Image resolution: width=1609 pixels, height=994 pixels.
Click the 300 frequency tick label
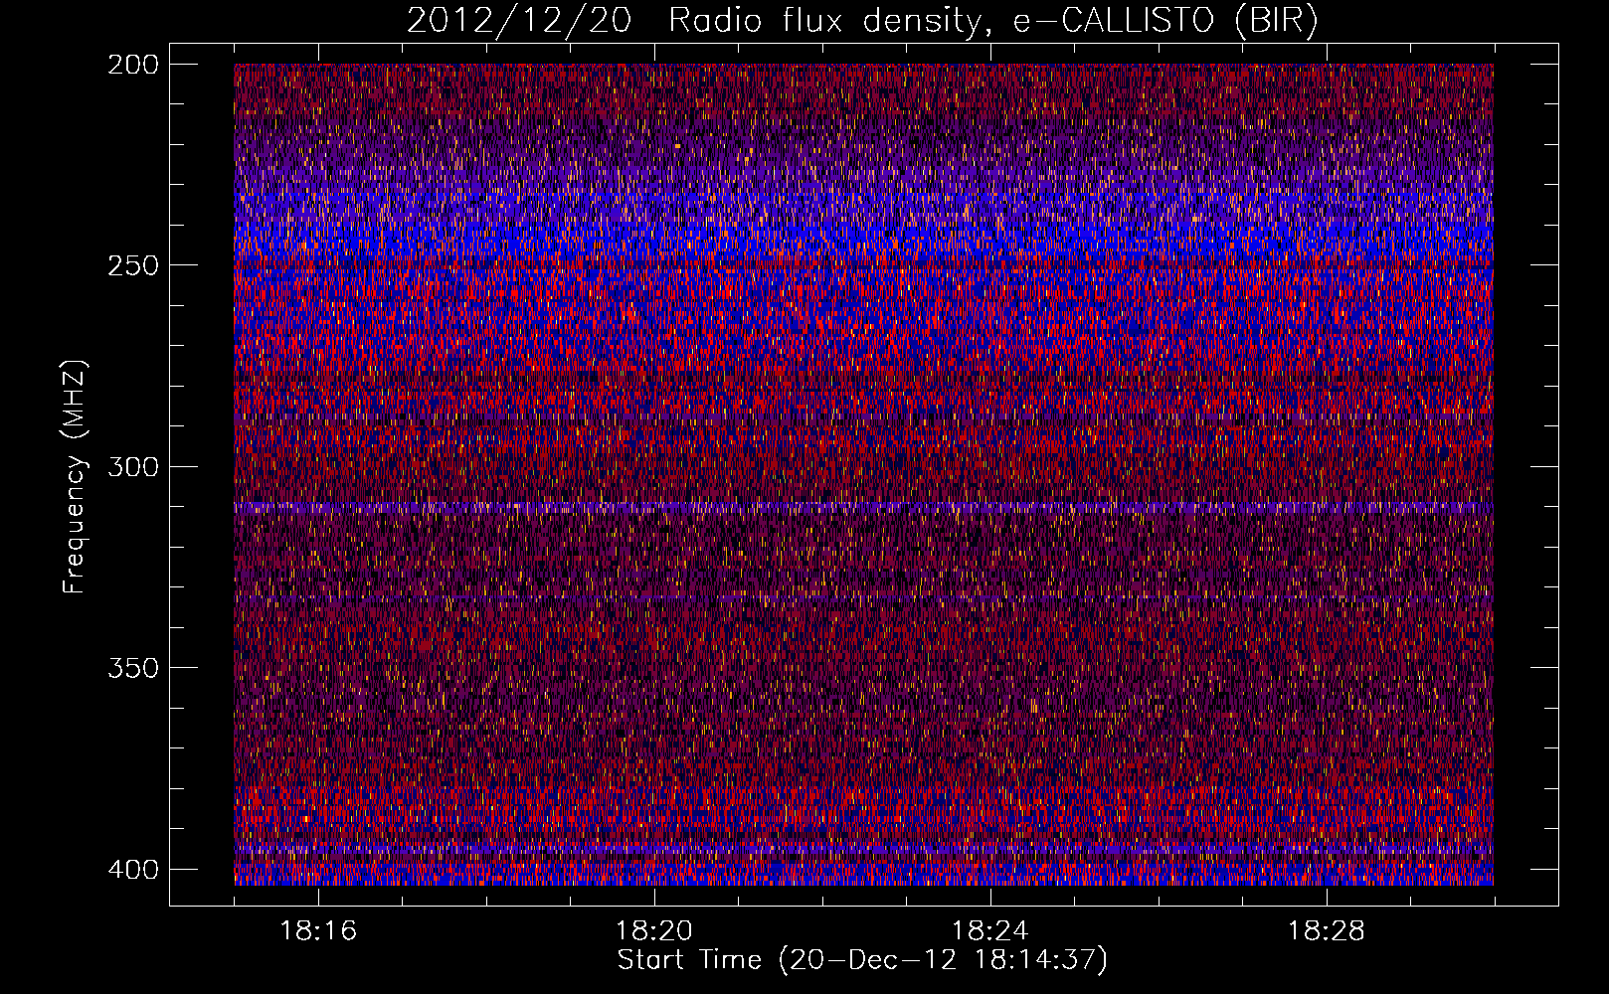coord(133,466)
